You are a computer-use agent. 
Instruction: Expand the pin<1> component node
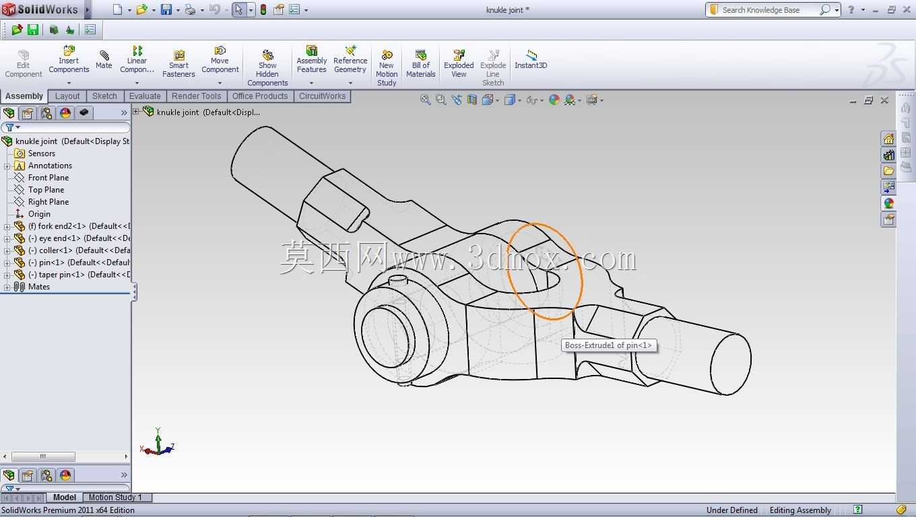coord(7,263)
